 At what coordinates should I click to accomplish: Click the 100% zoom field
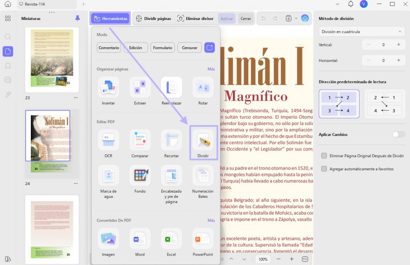(x=263, y=259)
